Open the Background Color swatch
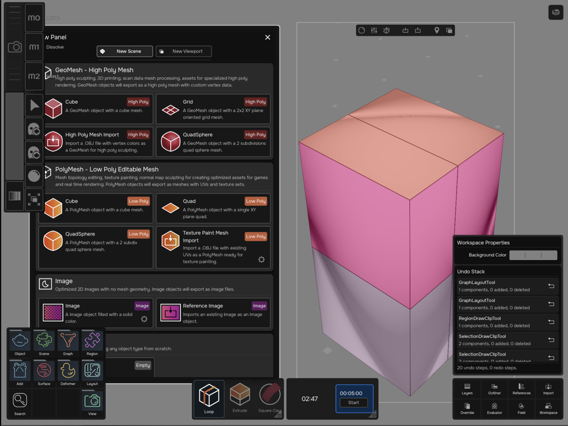The height and width of the screenshot is (426, 568). (533, 255)
